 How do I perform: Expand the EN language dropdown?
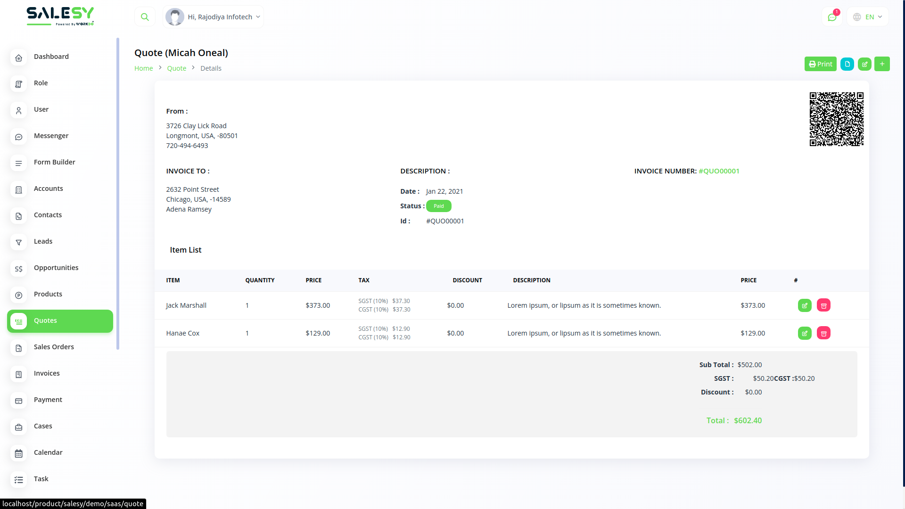868,17
